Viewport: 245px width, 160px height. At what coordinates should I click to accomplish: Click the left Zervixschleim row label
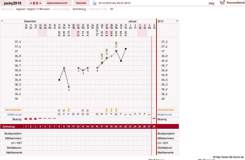click(13, 110)
